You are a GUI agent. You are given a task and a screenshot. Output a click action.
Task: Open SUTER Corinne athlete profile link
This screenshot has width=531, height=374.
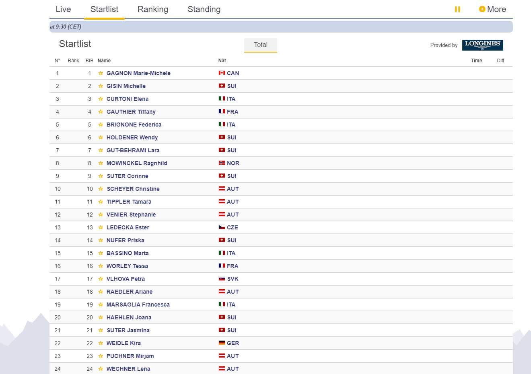coord(128,176)
